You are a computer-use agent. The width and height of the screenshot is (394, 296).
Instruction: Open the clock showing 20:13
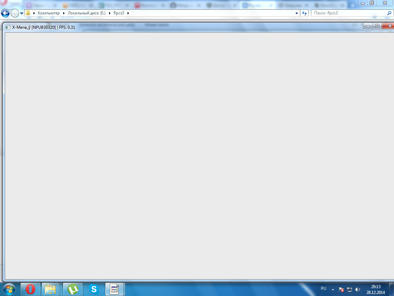click(x=376, y=289)
